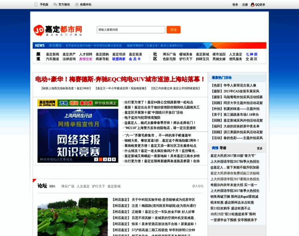
Task: Click 更多 in 商情导读 section
Action: (x=260, y=148)
